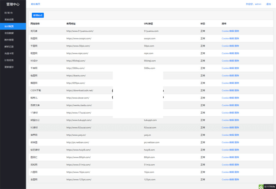
Task: Click the 管理中心 title in sidebar
Action: pyautogui.click(x=13, y=4)
